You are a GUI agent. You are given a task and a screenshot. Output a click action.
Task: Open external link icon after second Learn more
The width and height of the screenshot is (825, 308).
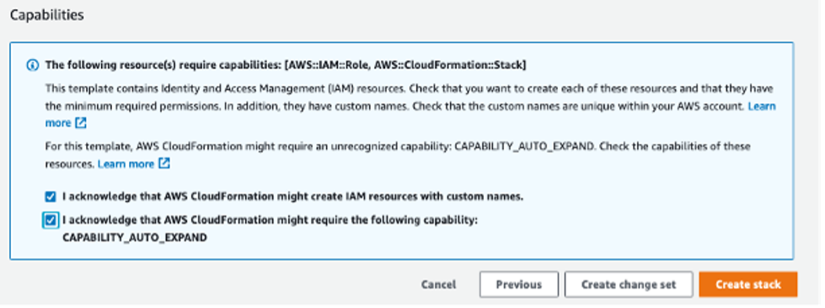(164, 164)
